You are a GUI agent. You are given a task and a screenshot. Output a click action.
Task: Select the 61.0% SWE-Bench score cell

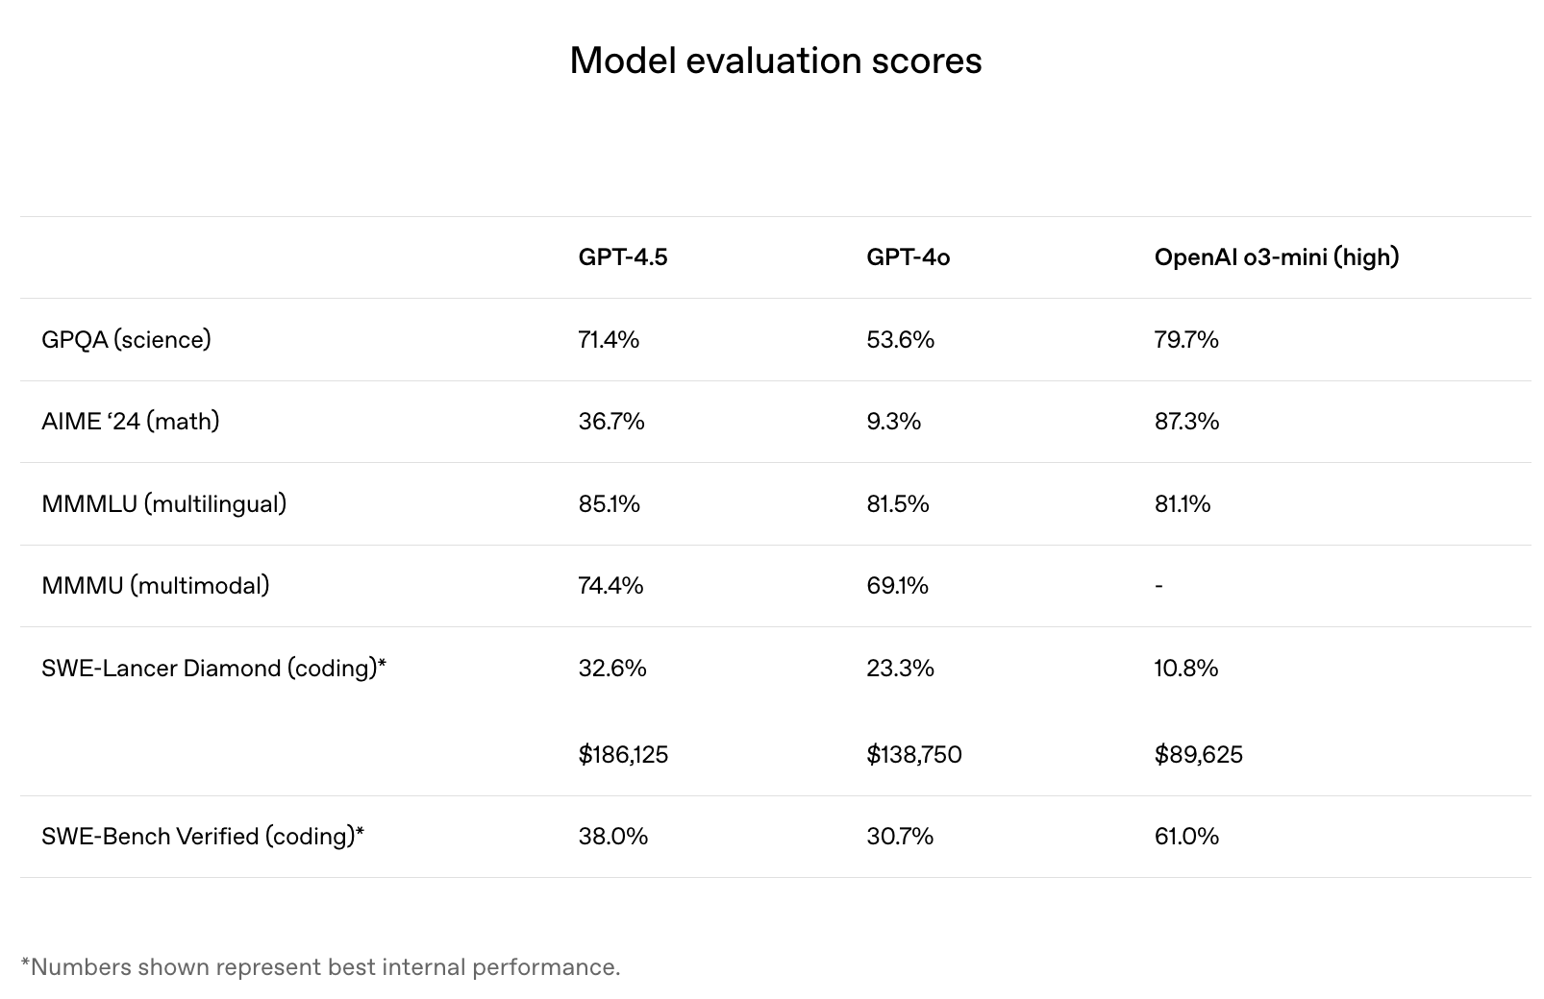(x=1186, y=837)
